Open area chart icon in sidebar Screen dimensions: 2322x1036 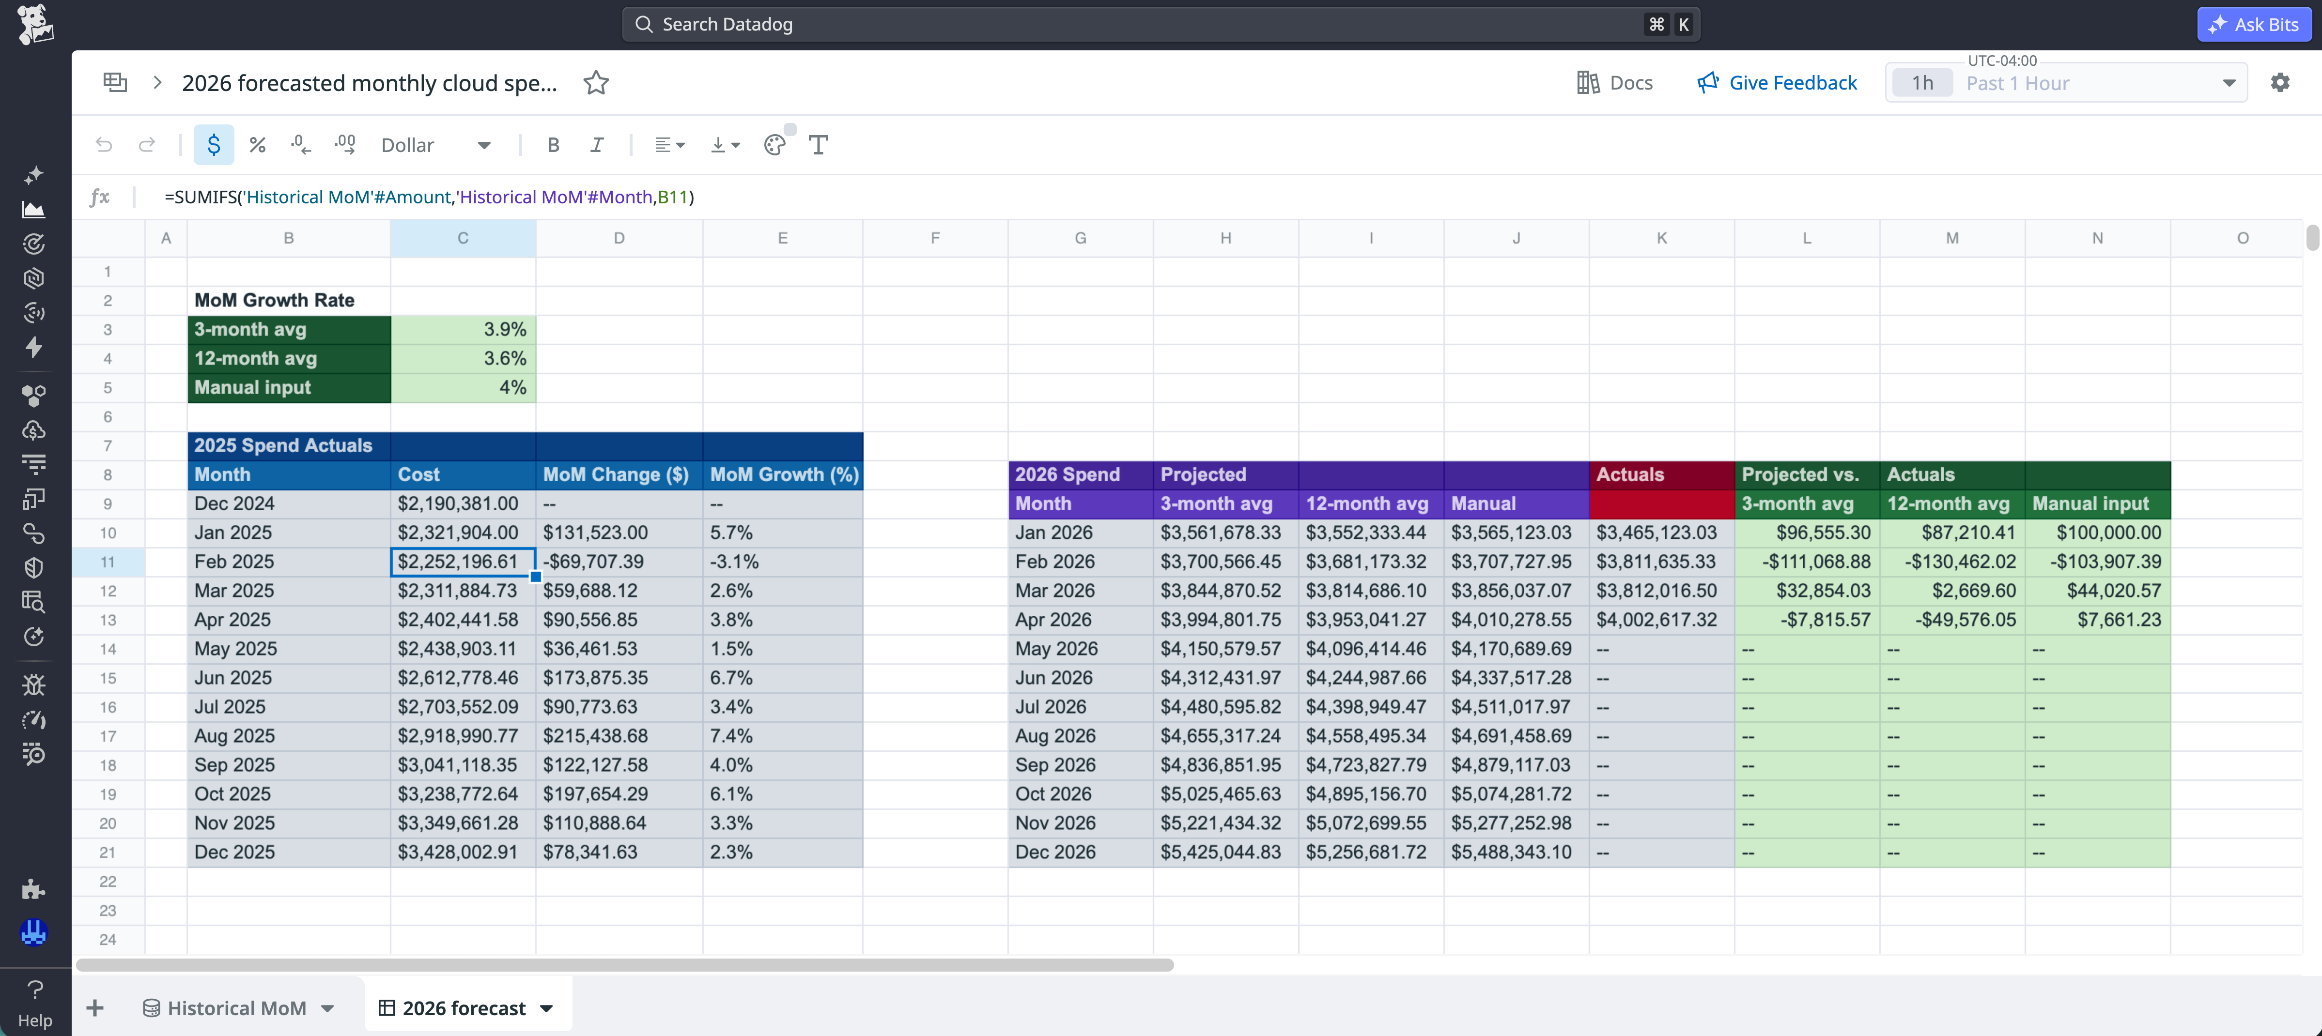(x=34, y=210)
